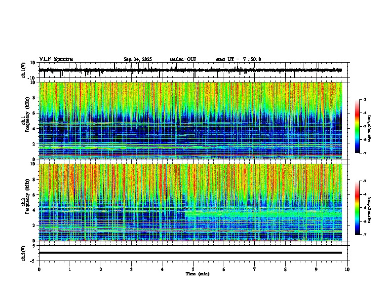391x302 pixels.
Task: Click the time axis tick label '8'
Action: click(285, 269)
